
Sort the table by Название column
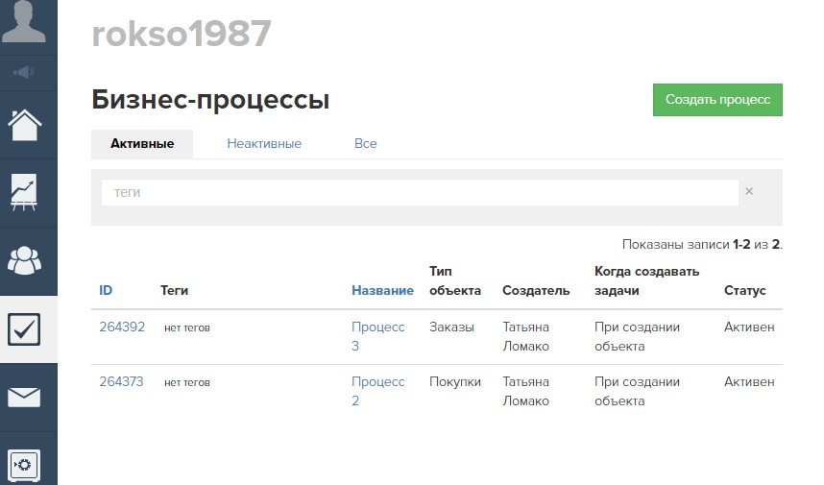tap(382, 291)
